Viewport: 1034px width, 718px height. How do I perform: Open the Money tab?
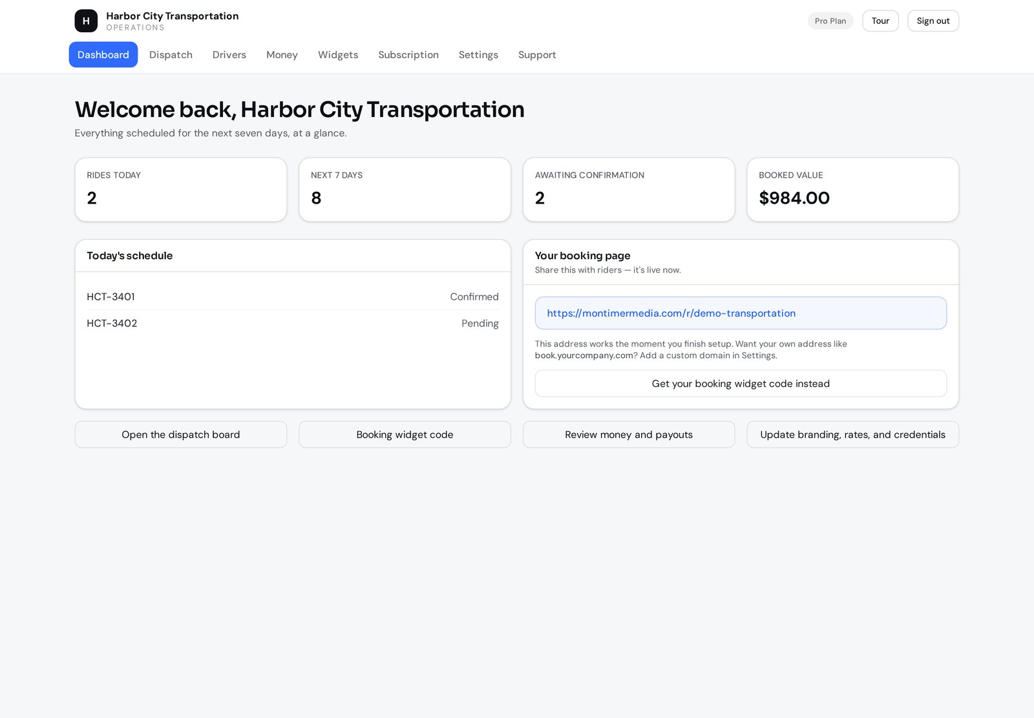click(x=282, y=55)
